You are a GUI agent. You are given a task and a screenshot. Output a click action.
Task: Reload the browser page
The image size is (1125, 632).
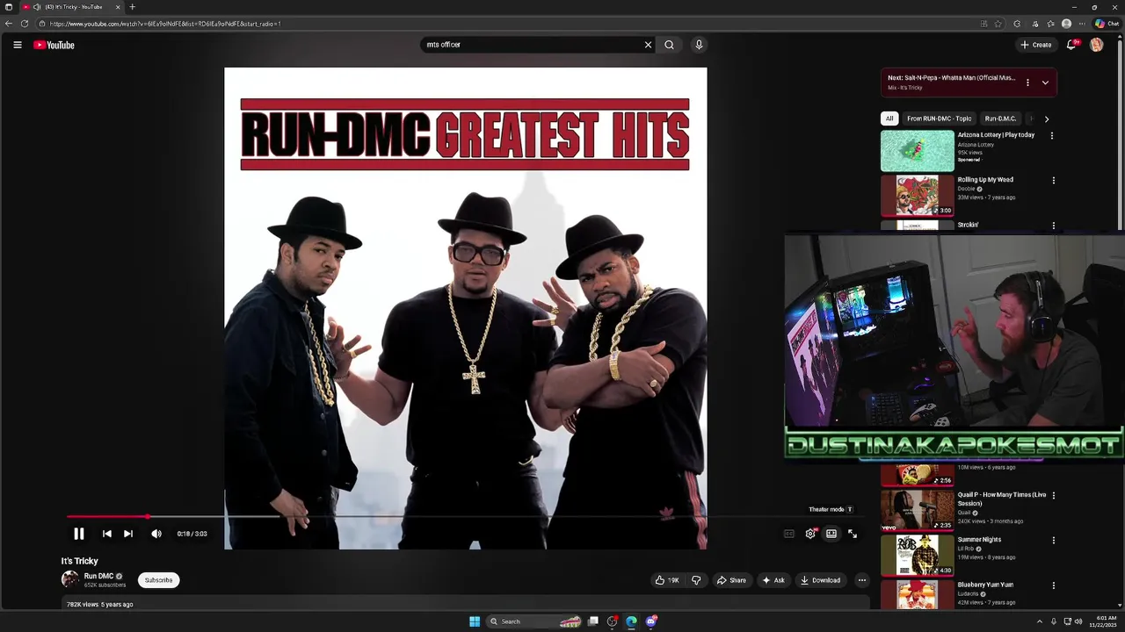(x=25, y=24)
